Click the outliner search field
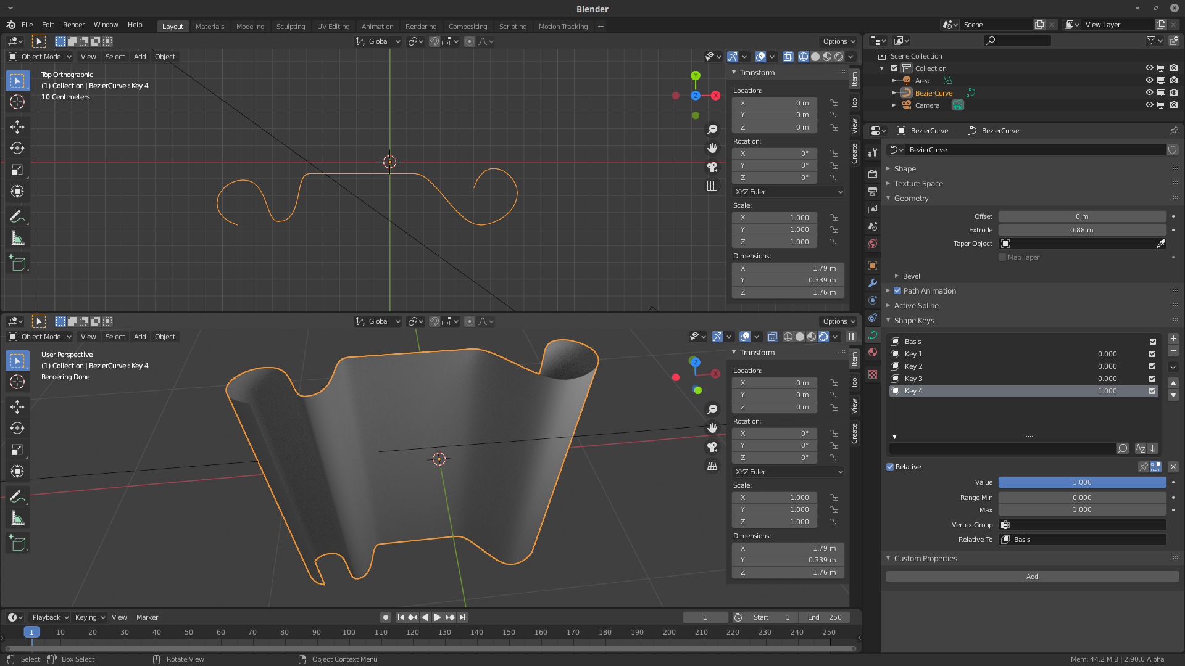Image resolution: width=1185 pixels, height=666 pixels. pyautogui.click(x=1017, y=41)
